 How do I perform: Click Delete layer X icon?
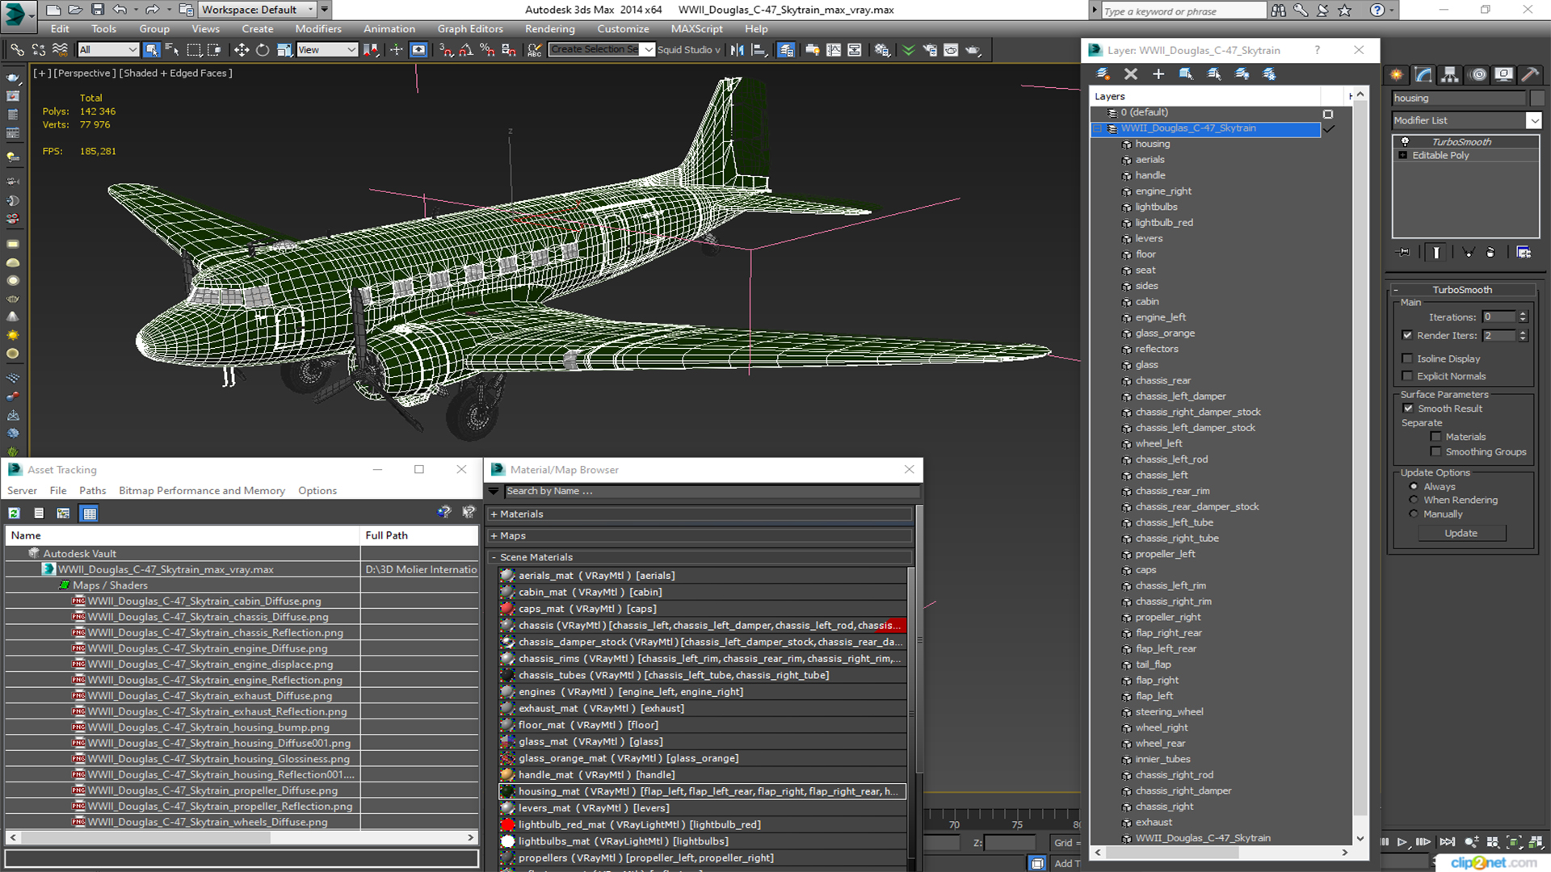click(x=1130, y=73)
